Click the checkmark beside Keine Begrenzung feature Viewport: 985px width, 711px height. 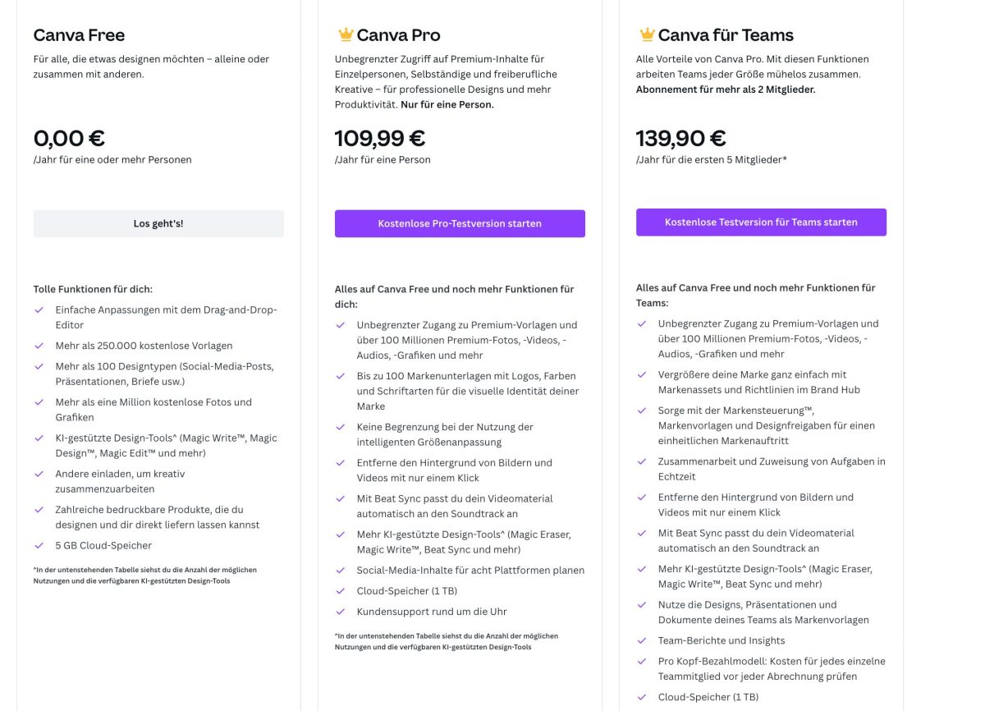pos(340,427)
